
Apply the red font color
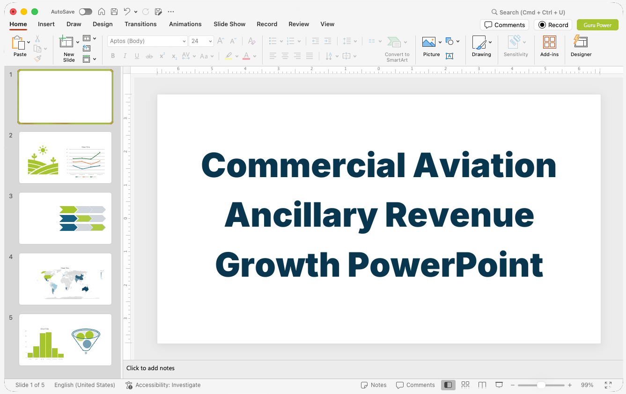[x=246, y=56]
